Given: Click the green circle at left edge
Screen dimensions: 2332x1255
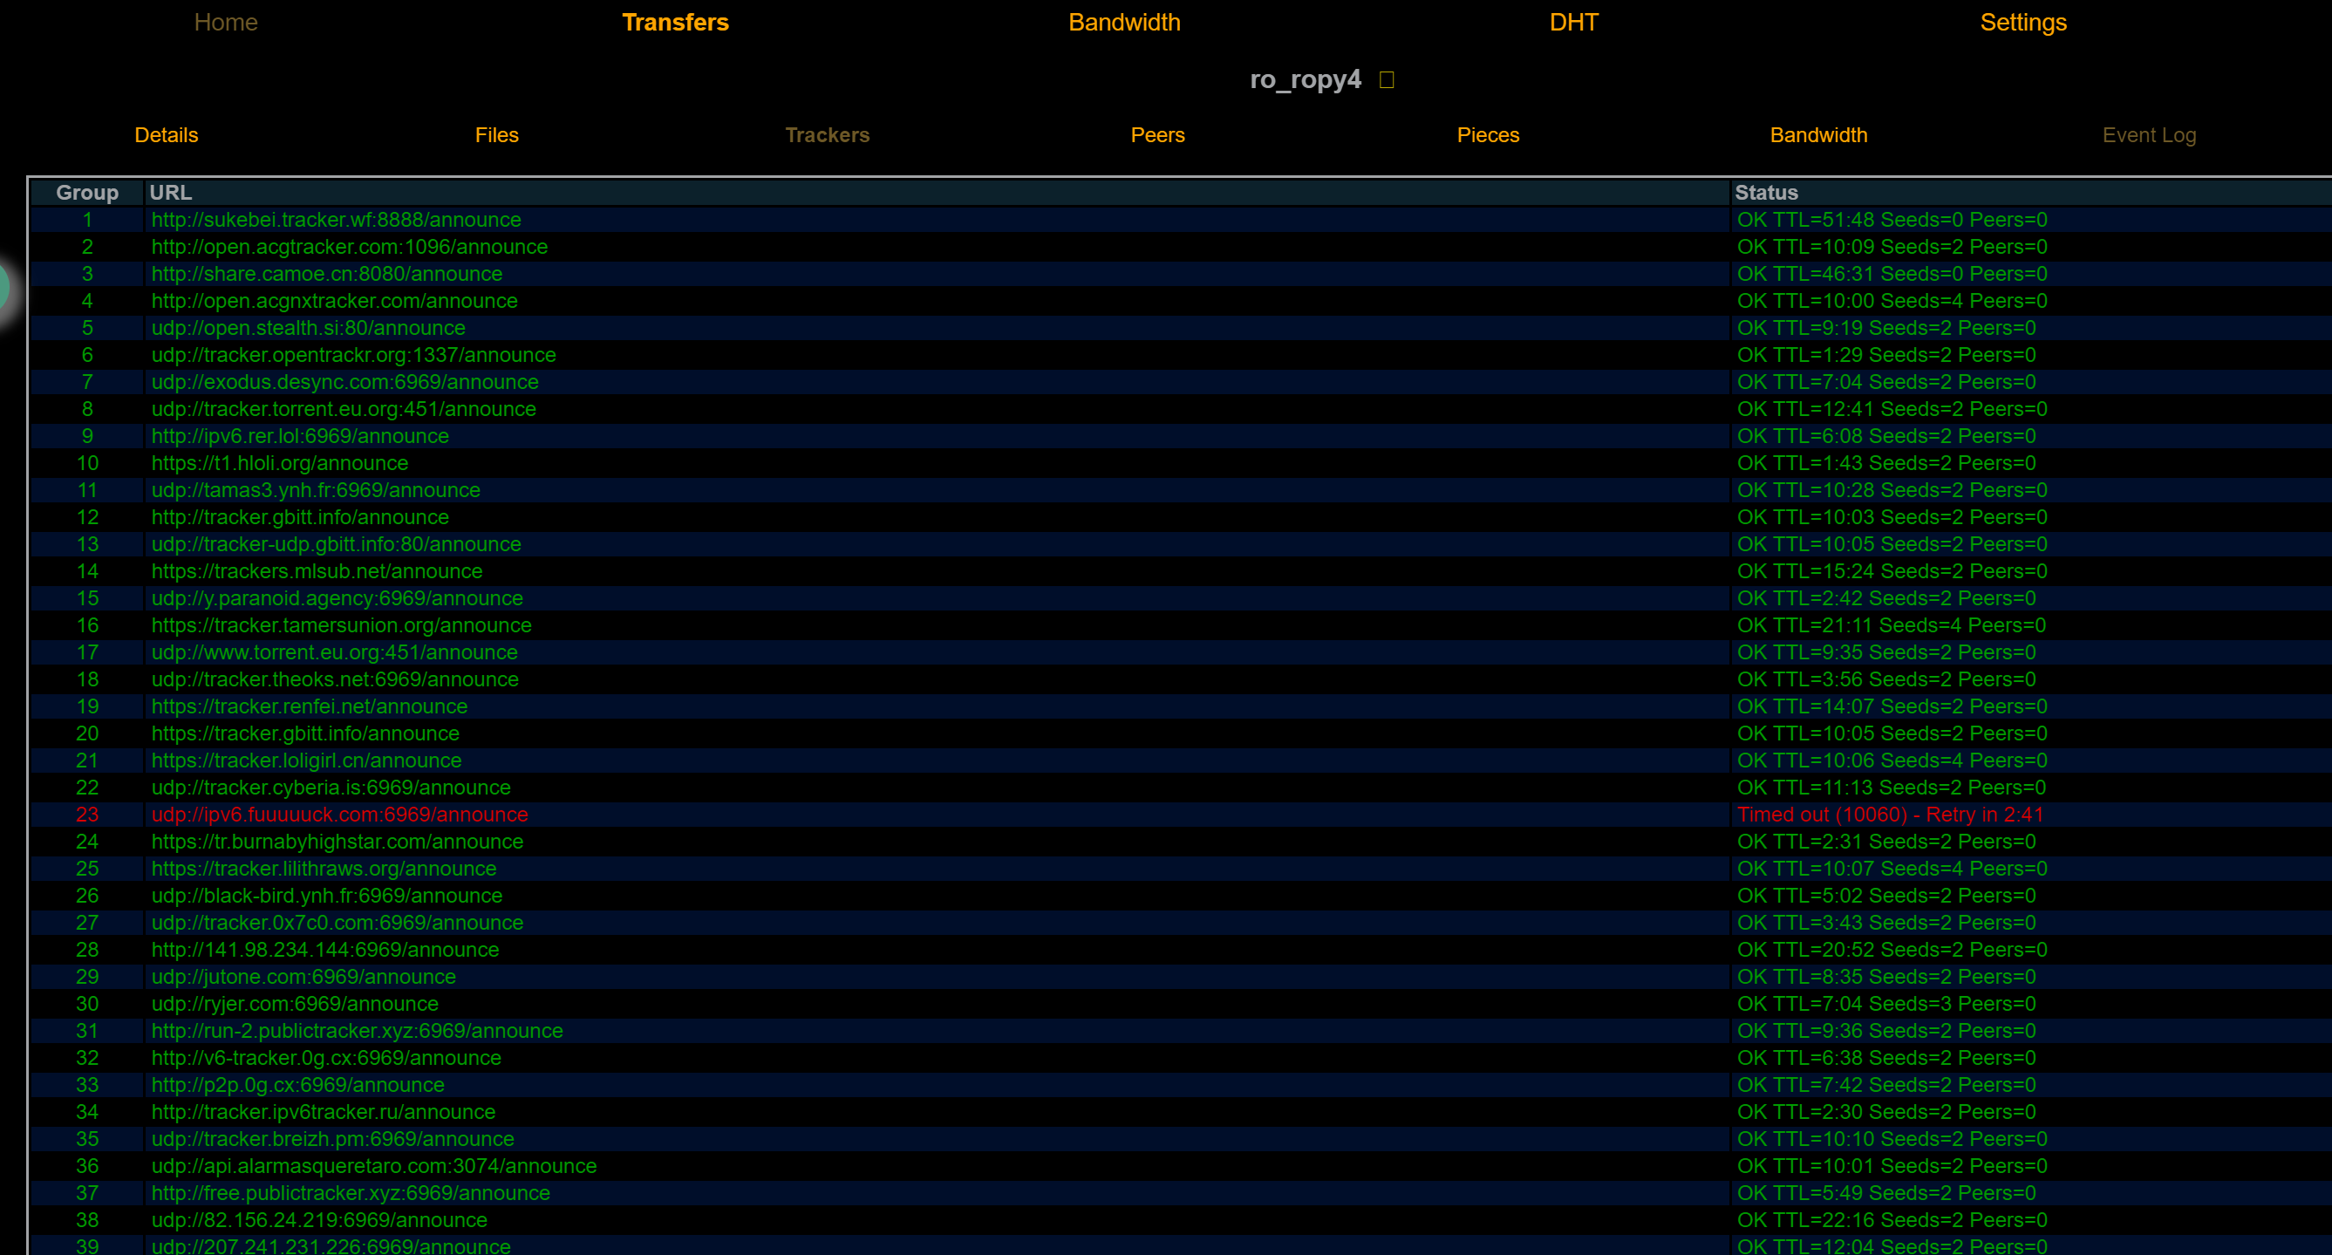Looking at the screenshot, I should (x=3, y=288).
